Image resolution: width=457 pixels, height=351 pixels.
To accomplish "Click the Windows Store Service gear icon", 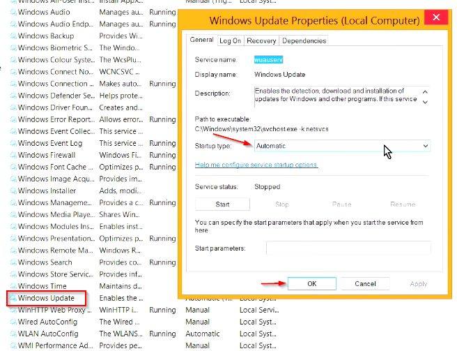I will click(x=13, y=274).
